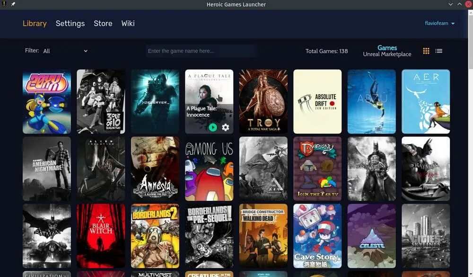The height and width of the screenshot is (277, 473).
Task: Switch to list view layout
Action: click(x=438, y=51)
